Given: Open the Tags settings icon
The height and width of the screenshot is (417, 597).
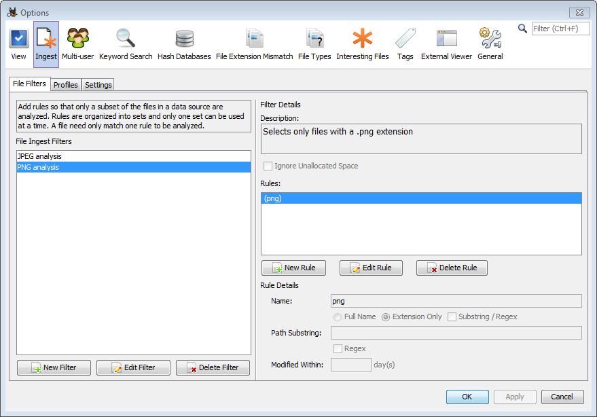Looking at the screenshot, I should (x=405, y=44).
